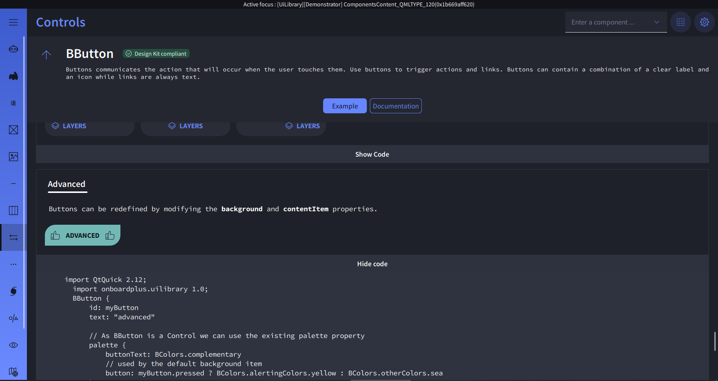718x381 pixels.
Task: Click the up arrow beside BButton
Action: [46, 55]
